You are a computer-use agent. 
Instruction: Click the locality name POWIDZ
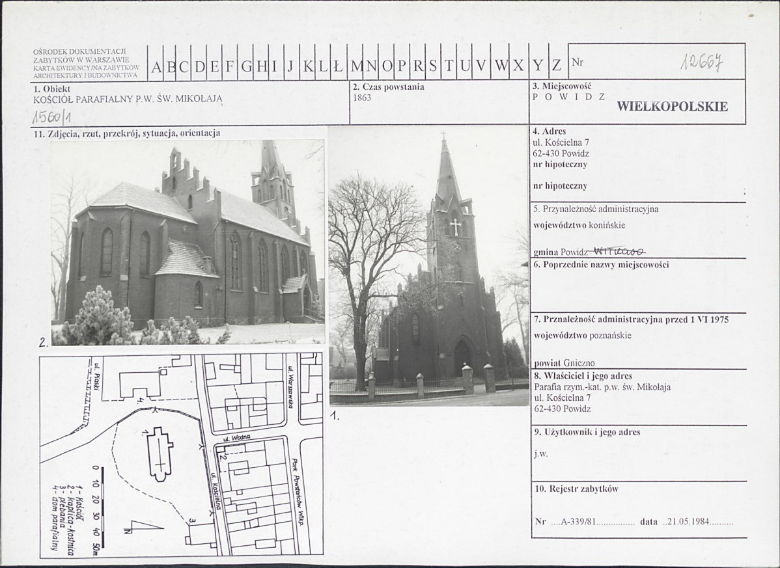568,96
